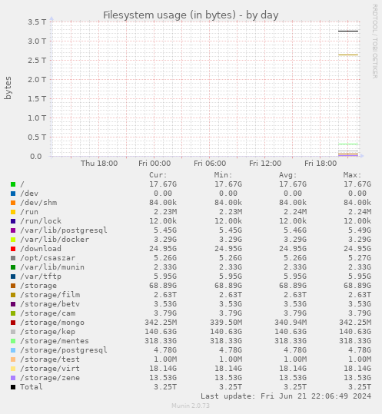Image resolution: width=382 pixels, height=414 pixels.
Task: Select the /storage/mongo legend label
Action: click(x=52, y=323)
